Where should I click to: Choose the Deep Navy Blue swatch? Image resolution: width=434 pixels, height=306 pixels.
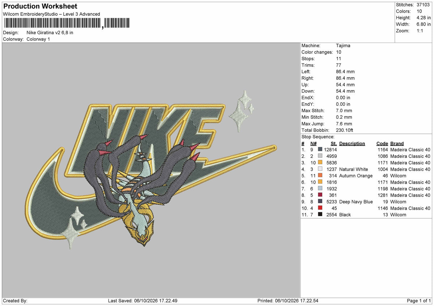tap(320, 201)
